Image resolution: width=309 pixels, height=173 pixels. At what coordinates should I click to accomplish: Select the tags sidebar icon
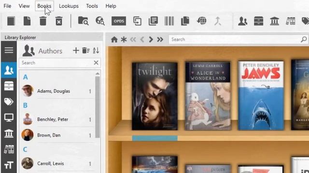9,101
